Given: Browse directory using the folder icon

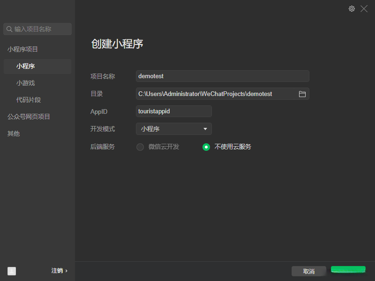Looking at the screenshot, I should click(x=303, y=93).
